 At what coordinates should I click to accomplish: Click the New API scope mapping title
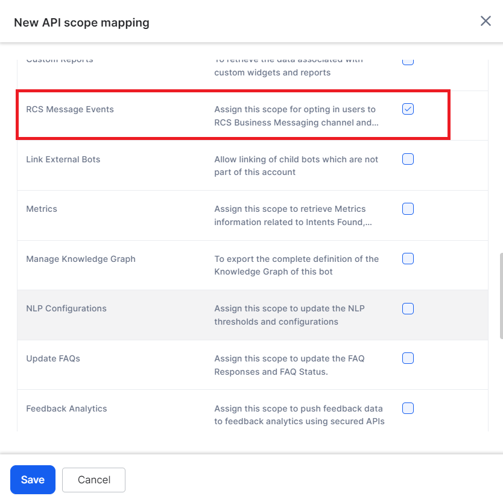[x=81, y=22]
